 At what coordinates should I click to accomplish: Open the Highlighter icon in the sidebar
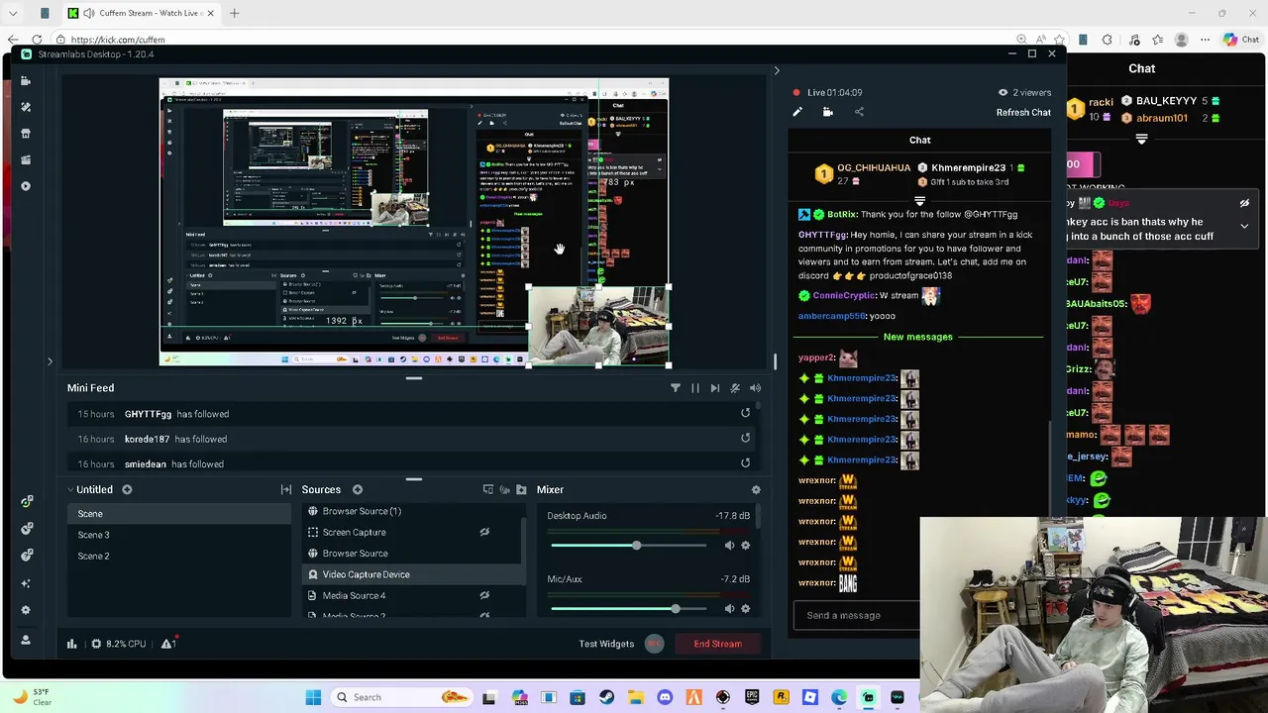[x=26, y=159]
